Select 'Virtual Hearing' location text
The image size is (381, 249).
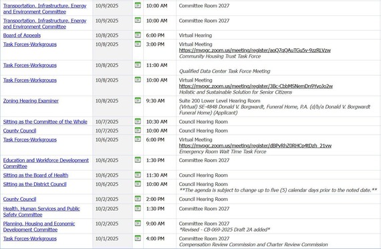pyautogui.click(x=195, y=35)
